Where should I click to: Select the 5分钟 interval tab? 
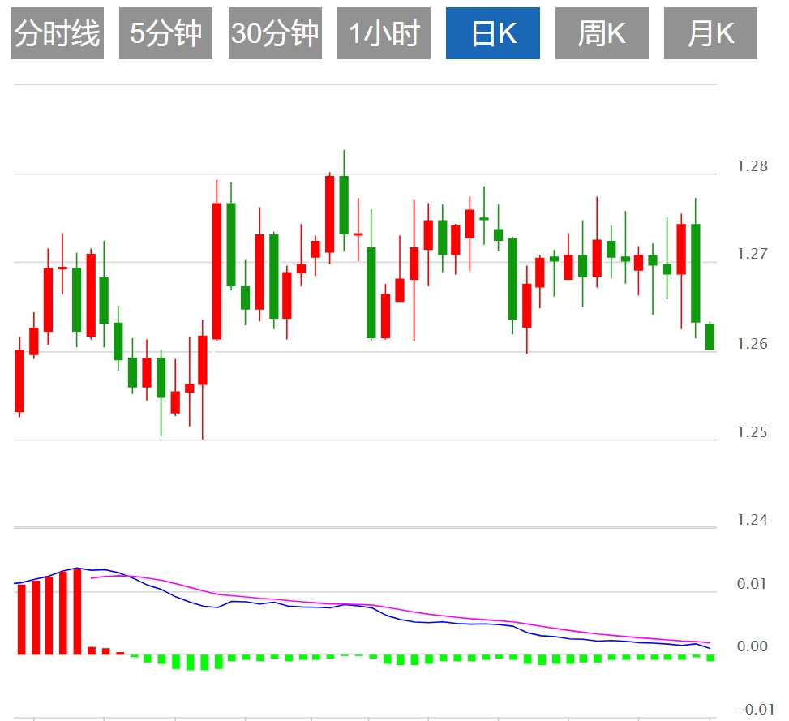(165, 33)
